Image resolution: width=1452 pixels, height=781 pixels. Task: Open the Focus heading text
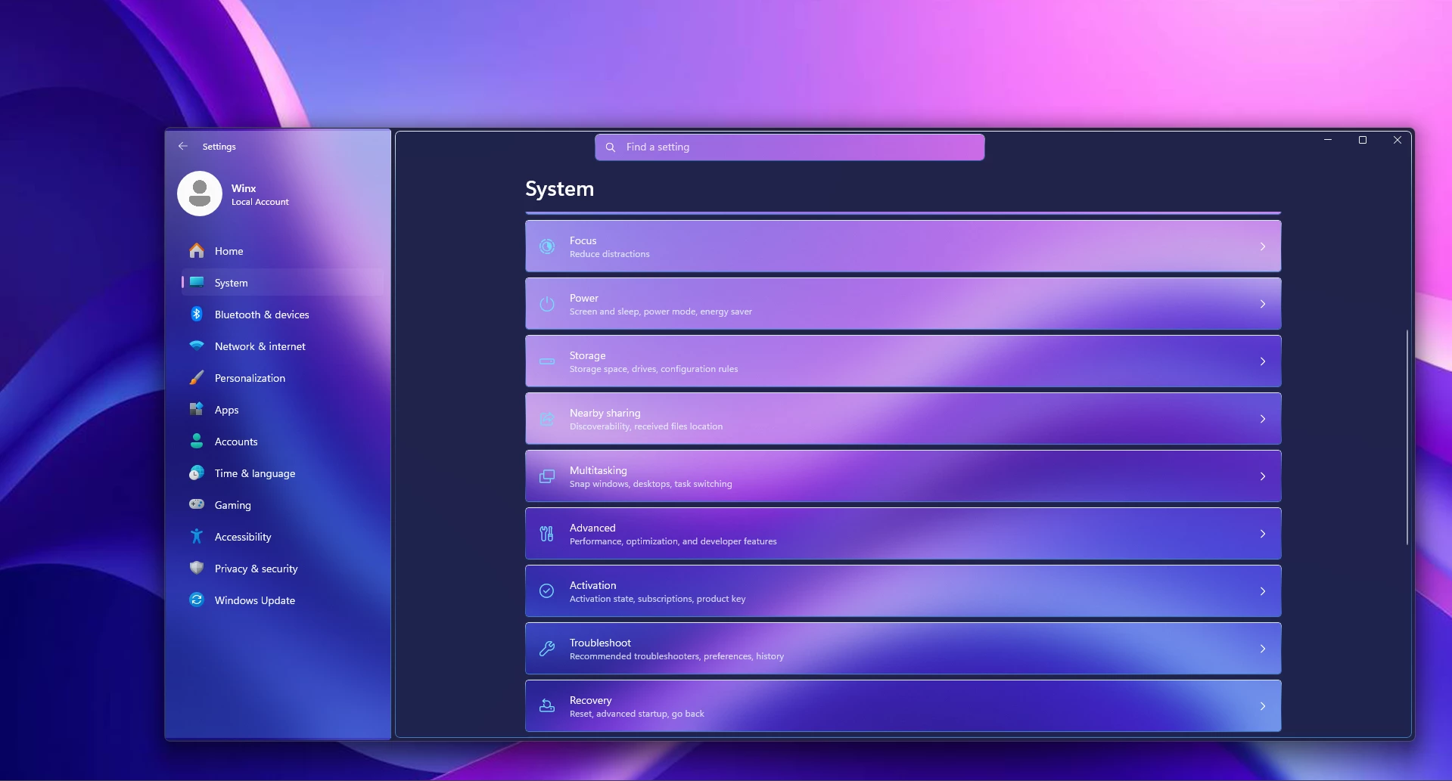[x=583, y=240]
